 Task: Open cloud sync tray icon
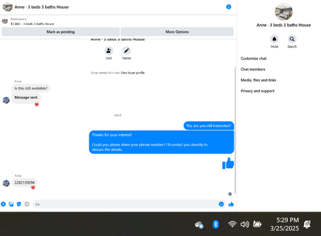pyautogui.click(x=199, y=225)
